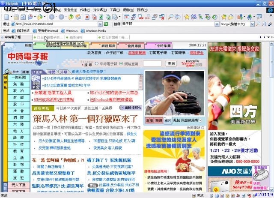Screen dimensions: 274x198
Task: Click the green Go arrow beside address bar
Action: [x=106, y=24]
